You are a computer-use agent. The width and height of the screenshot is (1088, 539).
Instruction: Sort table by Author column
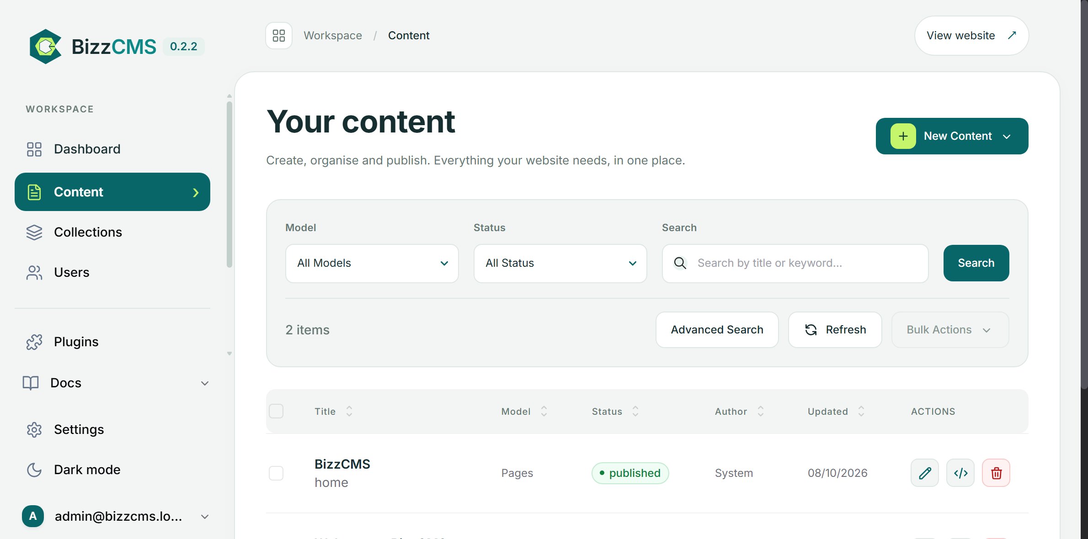[739, 412]
